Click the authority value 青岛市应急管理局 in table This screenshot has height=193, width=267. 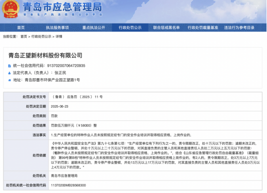[64, 176]
